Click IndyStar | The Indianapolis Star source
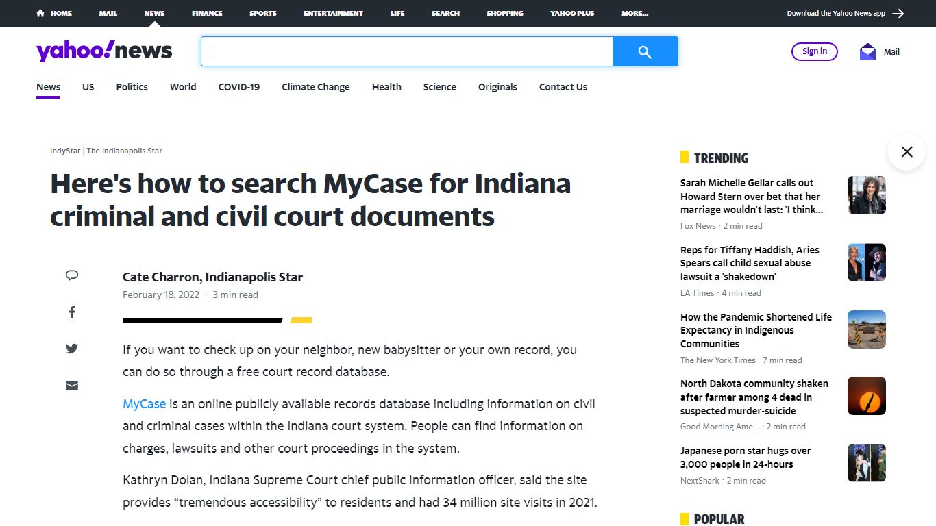 click(x=106, y=151)
